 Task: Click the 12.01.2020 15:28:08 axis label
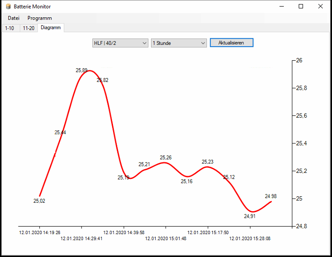(249, 238)
